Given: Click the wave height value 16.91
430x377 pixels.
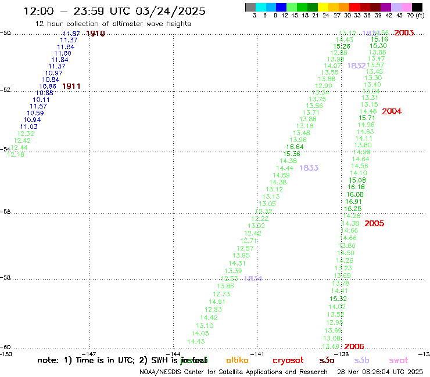Looking at the screenshot, I should point(353,201).
